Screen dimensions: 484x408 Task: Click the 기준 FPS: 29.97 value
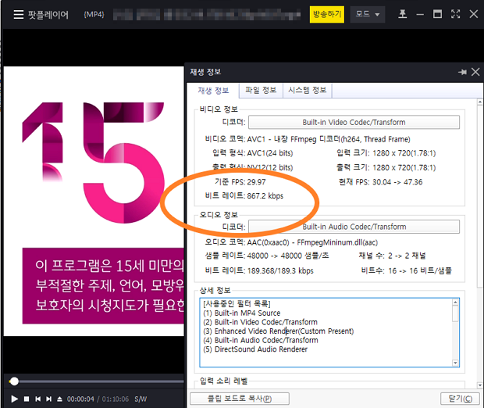tap(257, 182)
